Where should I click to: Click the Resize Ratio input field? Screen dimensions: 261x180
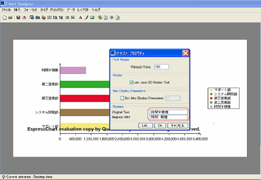point(161,67)
